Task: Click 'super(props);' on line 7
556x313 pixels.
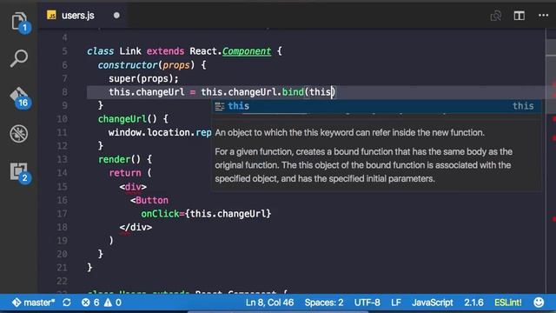Action: click(x=143, y=78)
